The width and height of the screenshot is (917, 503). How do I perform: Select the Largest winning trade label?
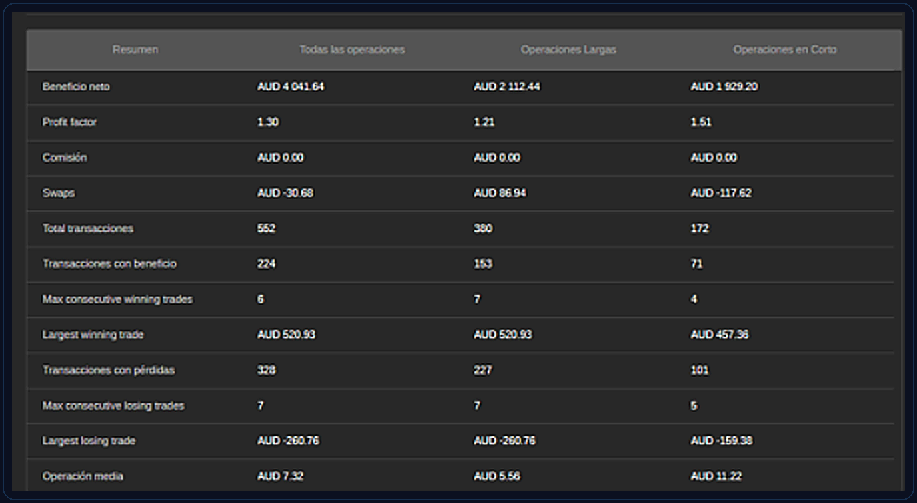click(x=93, y=335)
